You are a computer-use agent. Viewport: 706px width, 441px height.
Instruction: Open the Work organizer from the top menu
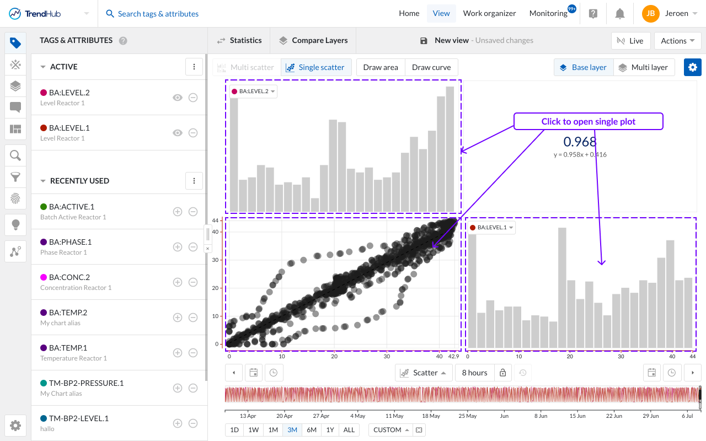pos(489,13)
